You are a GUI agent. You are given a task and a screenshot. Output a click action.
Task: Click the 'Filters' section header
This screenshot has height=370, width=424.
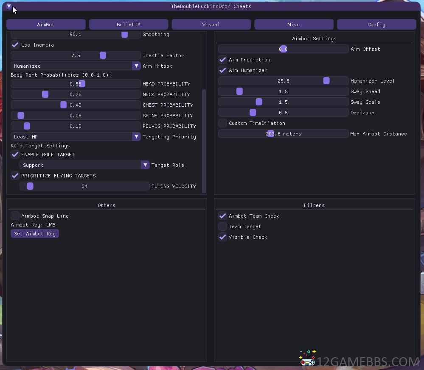[314, 205]
